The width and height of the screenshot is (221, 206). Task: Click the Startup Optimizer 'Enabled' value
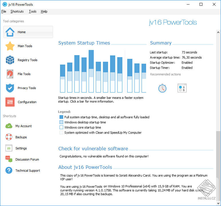[x=187, y=63]
